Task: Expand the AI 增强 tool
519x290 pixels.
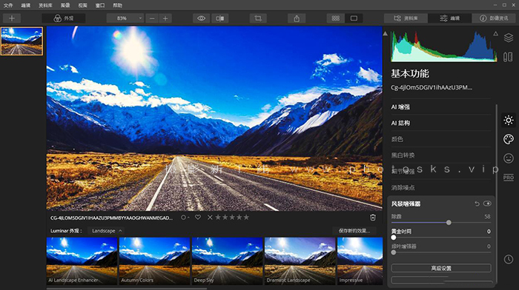Action: click(x=441, y=107)
